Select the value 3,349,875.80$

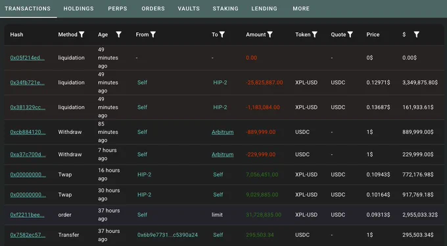(420, 83)
